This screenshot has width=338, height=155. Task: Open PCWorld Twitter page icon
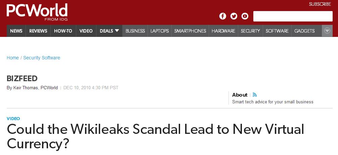234,16
